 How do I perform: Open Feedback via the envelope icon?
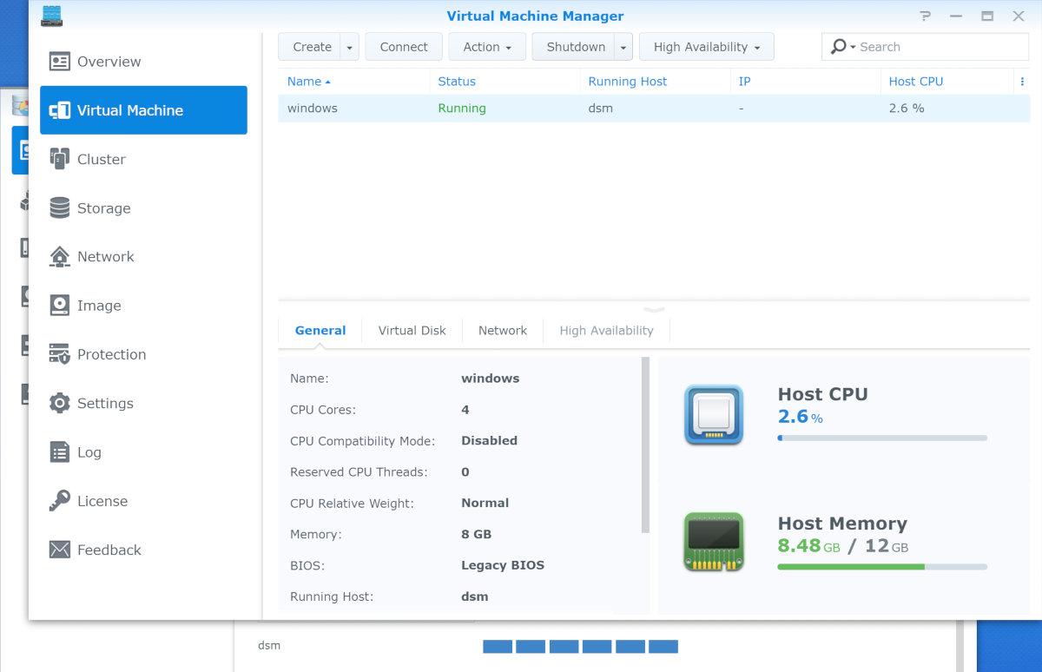click(x=59, y=550)
